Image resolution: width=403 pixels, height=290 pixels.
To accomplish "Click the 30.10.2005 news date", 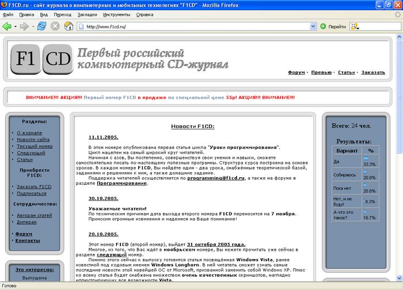I will coord(104,199).
